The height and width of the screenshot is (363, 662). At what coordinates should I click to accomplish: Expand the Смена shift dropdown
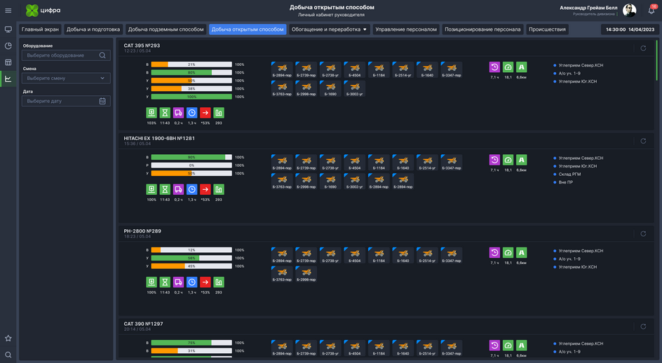(x=67, y=78)
